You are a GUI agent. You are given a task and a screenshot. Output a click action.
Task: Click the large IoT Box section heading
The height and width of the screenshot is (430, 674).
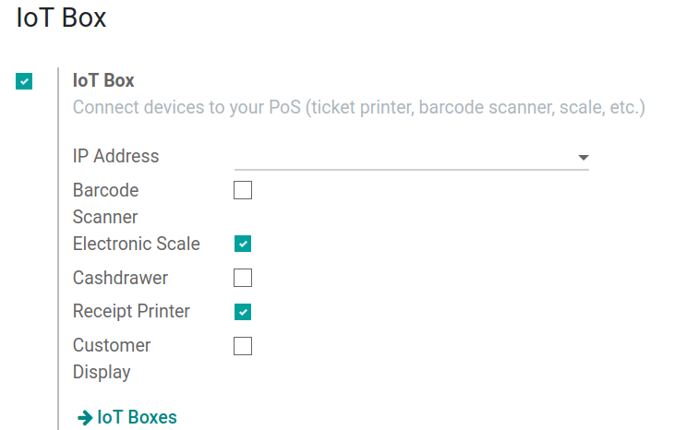61,18
